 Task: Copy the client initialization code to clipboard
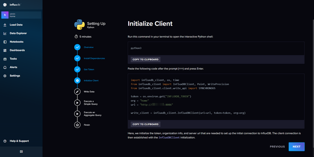pos(145,124)
